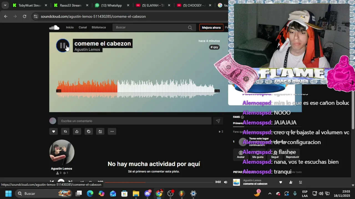Open Microsoft Store from the taskbar

pyautogui.click(x=124, y=193)
